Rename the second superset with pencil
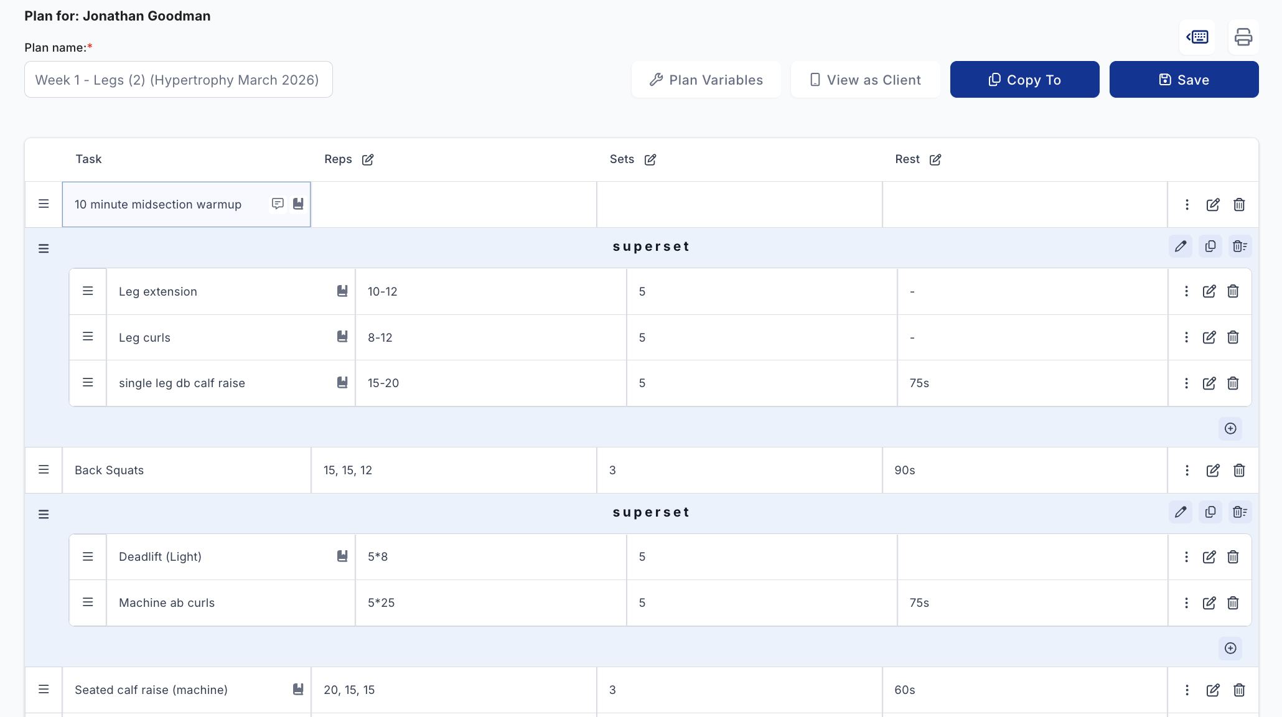 (1180, 512)
